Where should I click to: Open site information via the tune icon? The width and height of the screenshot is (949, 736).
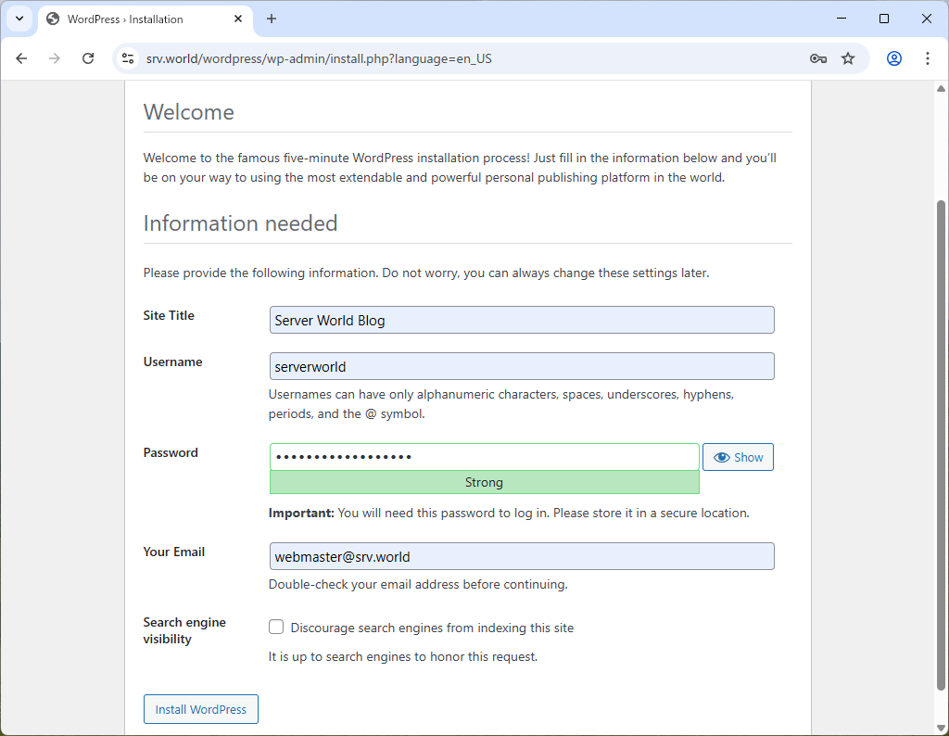[125, 57]
